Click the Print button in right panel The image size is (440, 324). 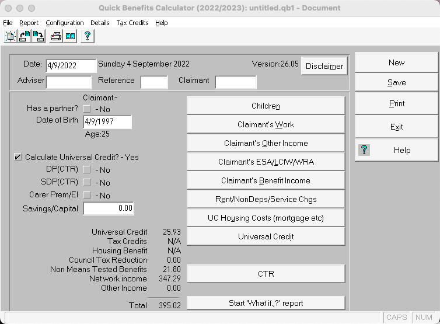396,103
